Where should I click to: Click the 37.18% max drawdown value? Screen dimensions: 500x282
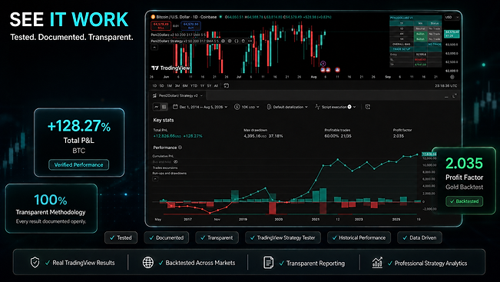tap(276, 136)
